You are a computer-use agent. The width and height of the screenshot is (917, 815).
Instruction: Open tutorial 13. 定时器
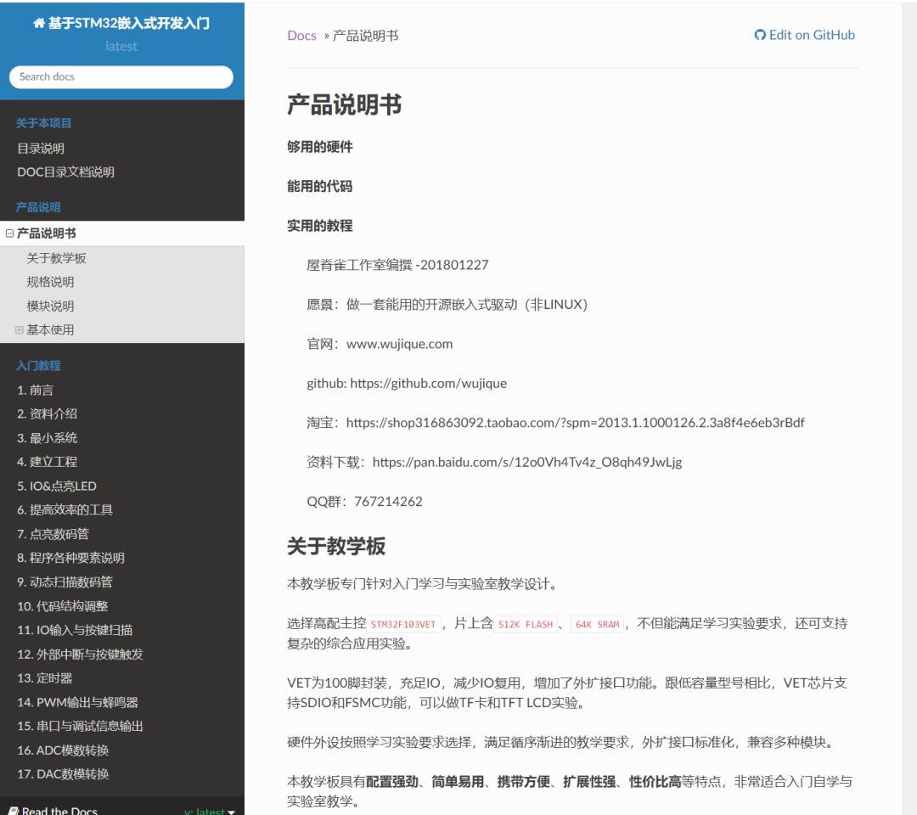44,678
